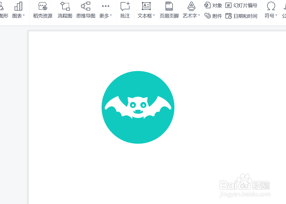Insert WordArt via 艺术字 icon
The width and height of the screenshot is (286, 204).
191,6
